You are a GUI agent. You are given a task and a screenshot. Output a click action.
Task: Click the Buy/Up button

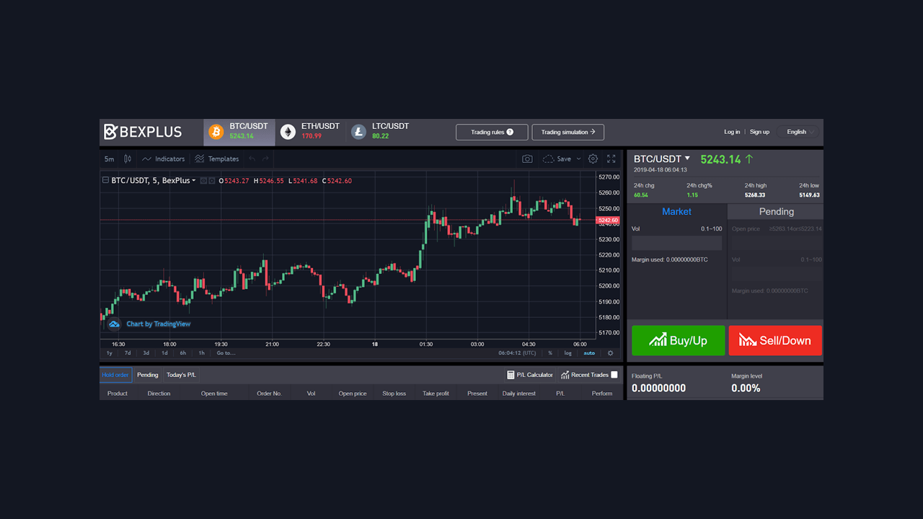coord(678,340)
